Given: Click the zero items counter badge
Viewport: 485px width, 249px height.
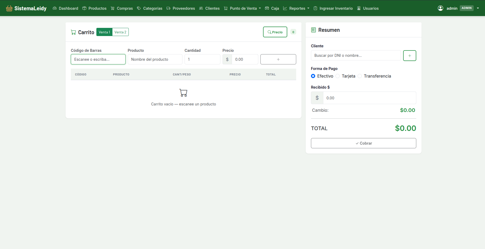Looking at the screenshot, I should (x=293, y=32).
